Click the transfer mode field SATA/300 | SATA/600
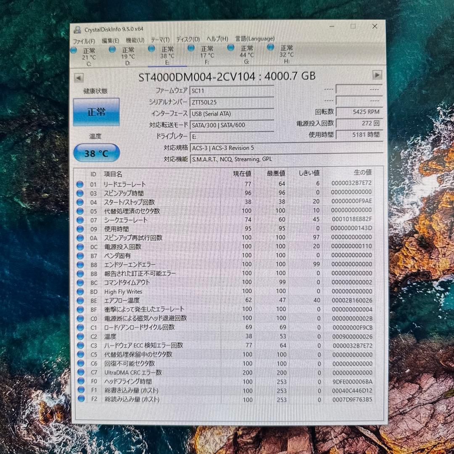This screenshot has height=454, width=454. (232, 125)
